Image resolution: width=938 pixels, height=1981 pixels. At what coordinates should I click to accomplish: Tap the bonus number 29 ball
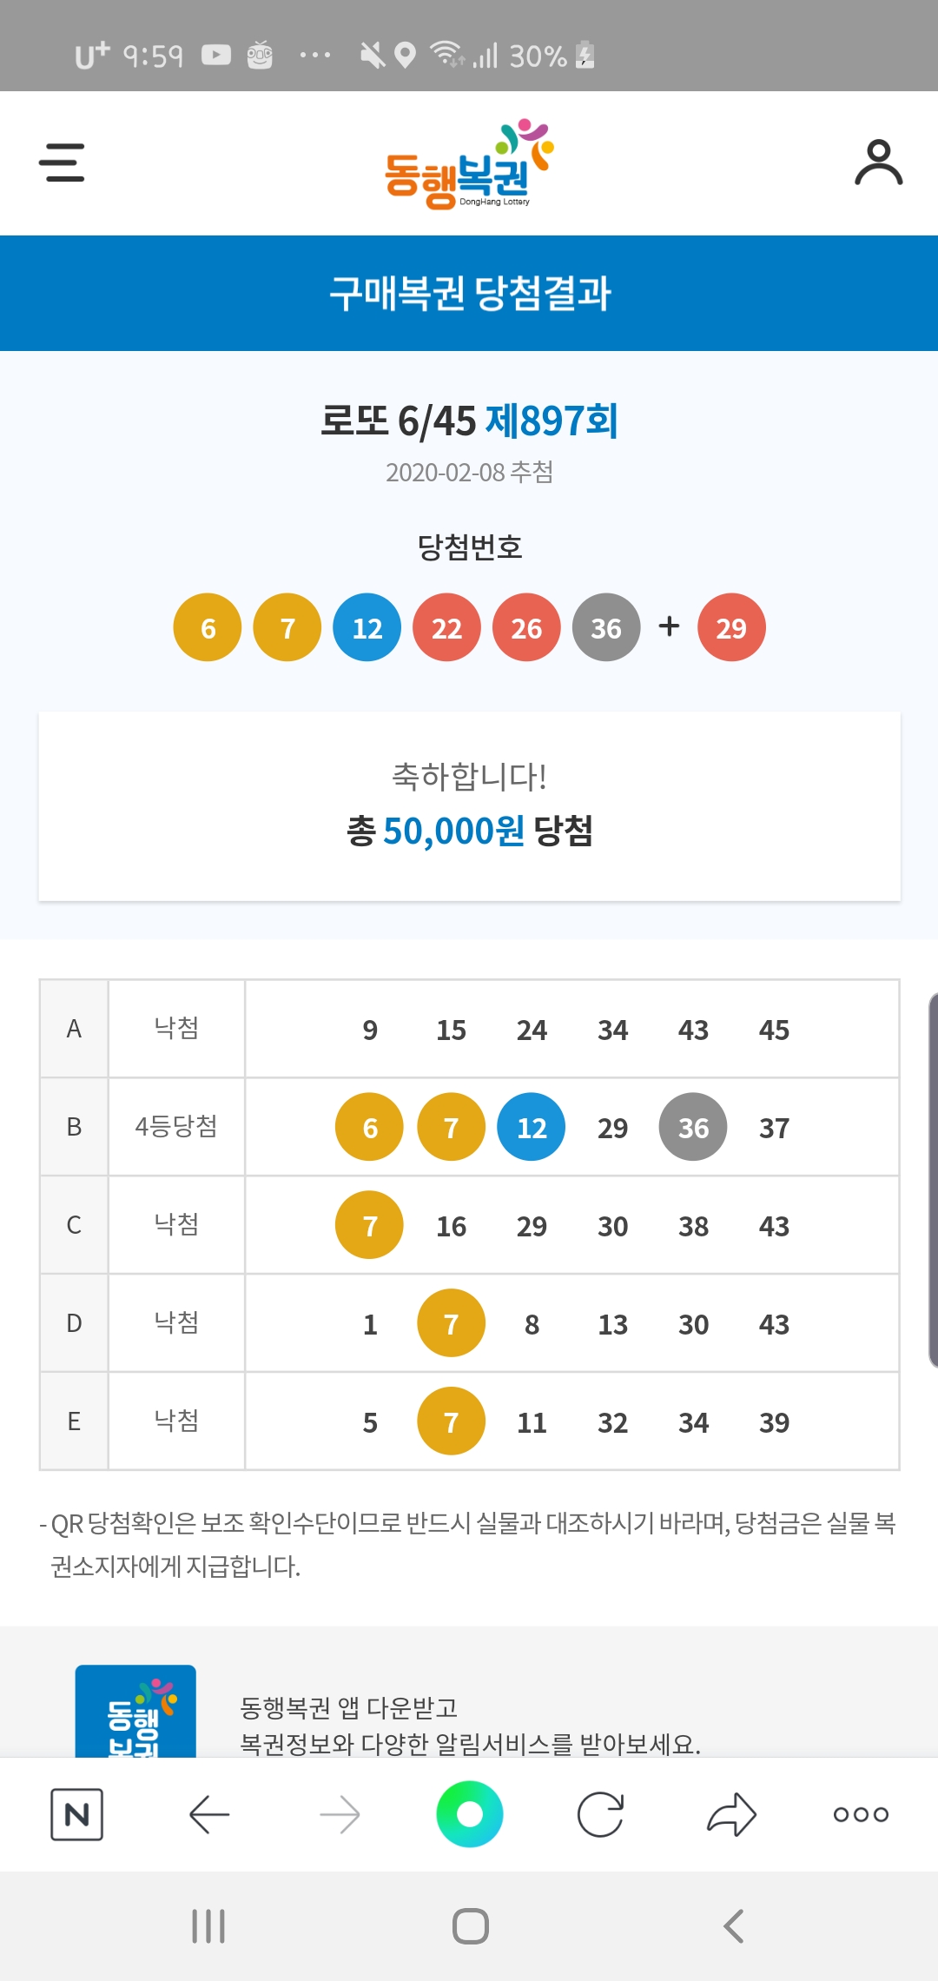(731, 627)
